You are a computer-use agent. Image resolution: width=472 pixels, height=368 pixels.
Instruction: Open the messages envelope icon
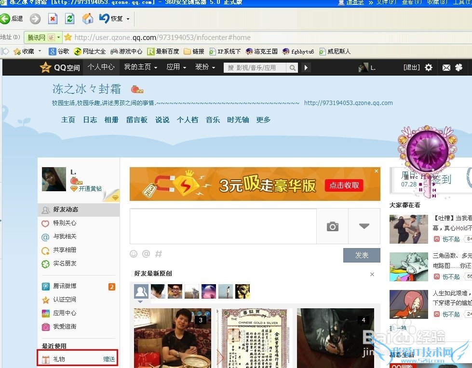coord(446,67)
